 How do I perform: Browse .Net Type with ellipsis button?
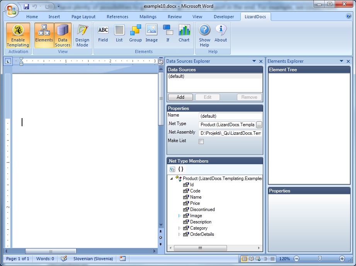coord(259,125)
